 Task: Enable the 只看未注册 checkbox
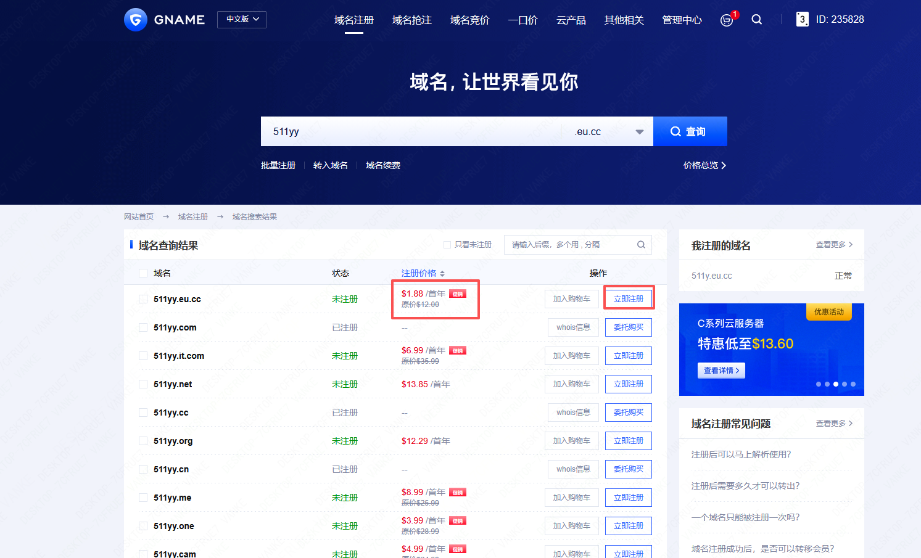point(447,245)
